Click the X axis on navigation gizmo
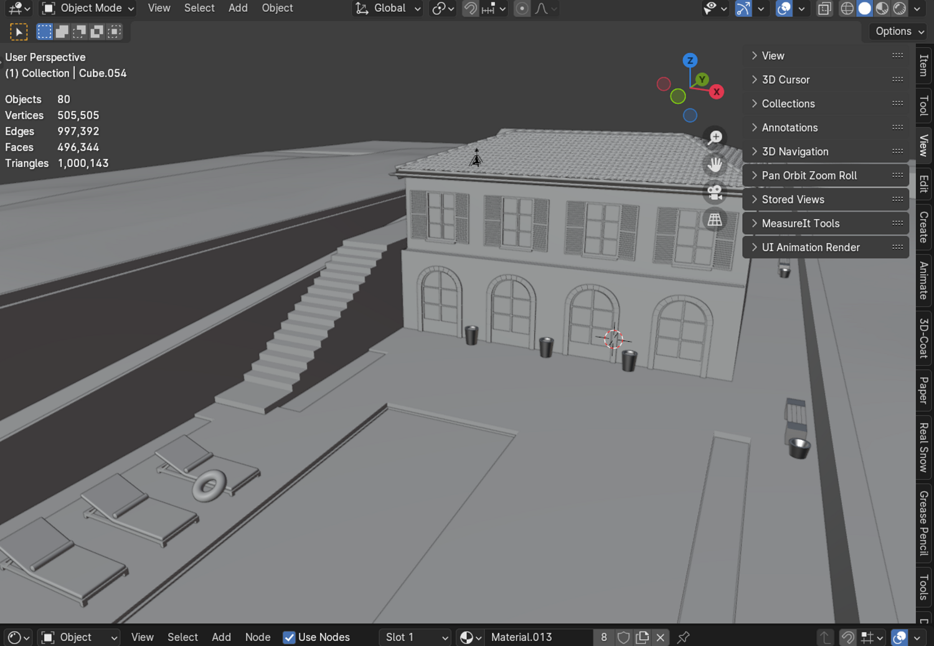Viewport: 934px width, 646px height. (717, 92)
